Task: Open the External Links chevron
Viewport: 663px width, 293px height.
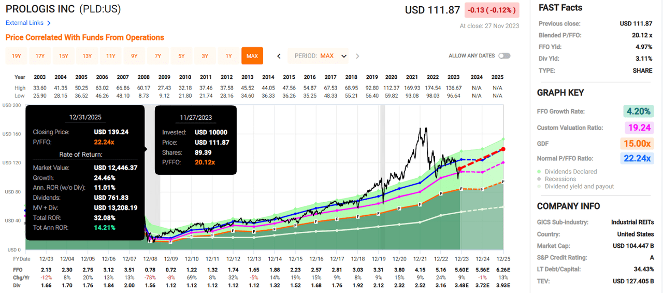Action: pyautogui.click(x=49, y=23)
